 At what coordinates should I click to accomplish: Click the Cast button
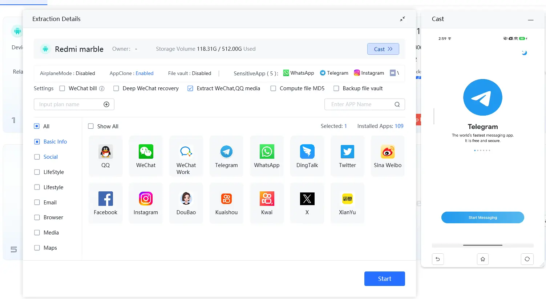point(383,49)
